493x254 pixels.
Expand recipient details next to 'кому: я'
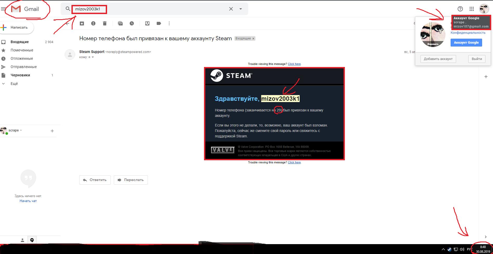(93, 57)
